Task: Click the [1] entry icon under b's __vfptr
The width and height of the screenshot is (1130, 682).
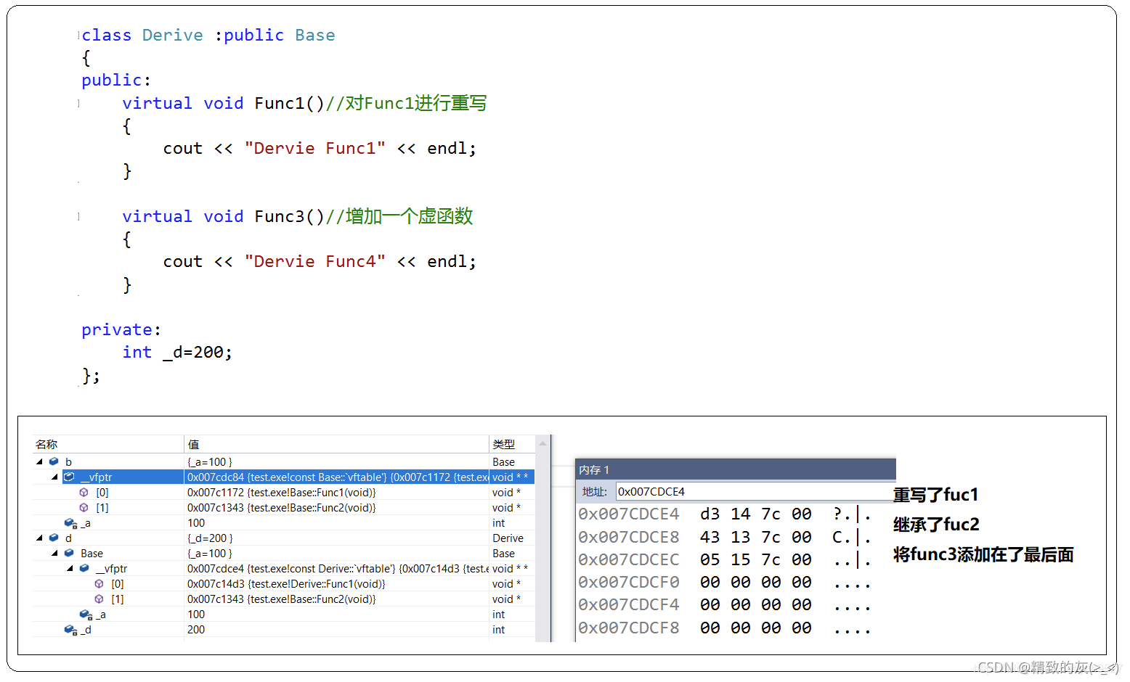Action: [84, 507]
